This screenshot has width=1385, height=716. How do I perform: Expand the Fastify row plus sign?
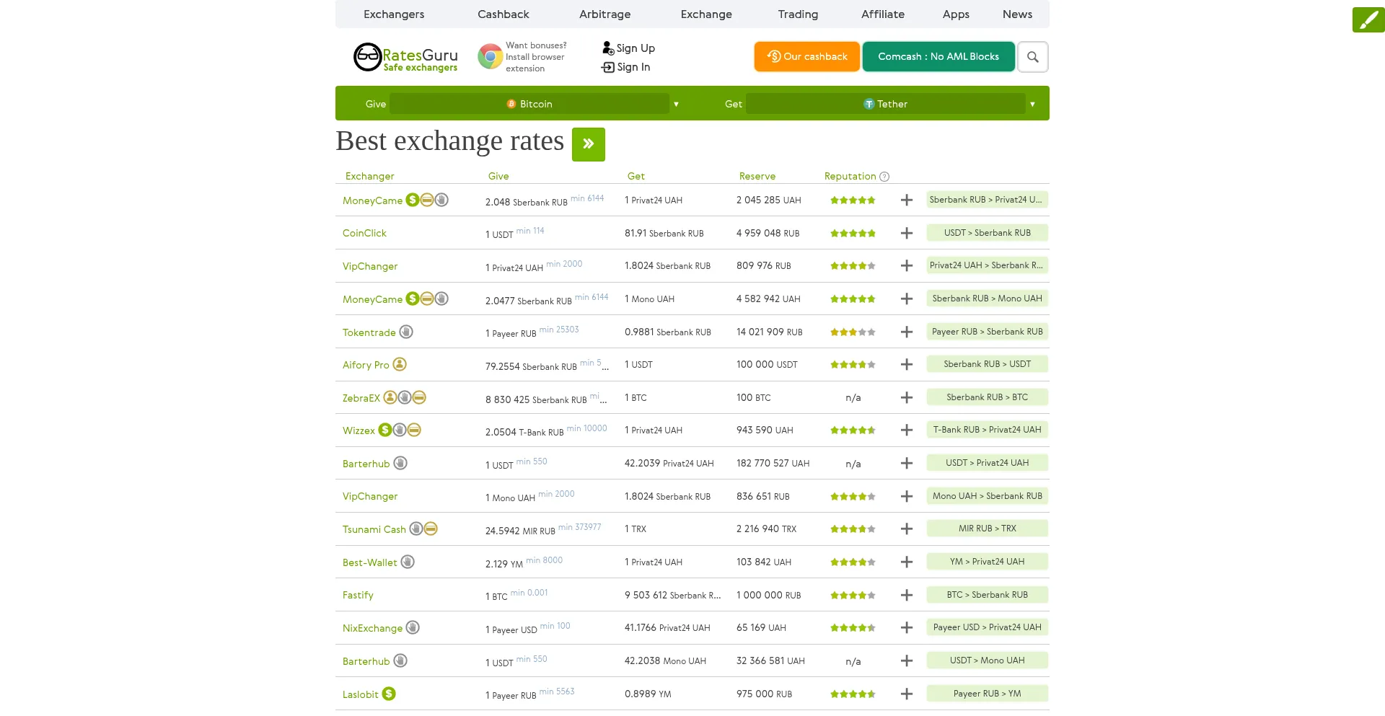tap(907, 596)
